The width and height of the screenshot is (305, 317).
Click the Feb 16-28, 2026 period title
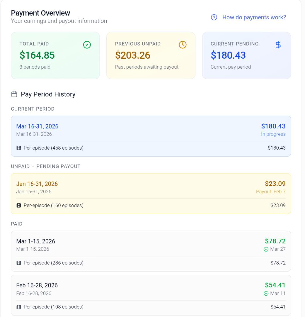tap(37, 285)
